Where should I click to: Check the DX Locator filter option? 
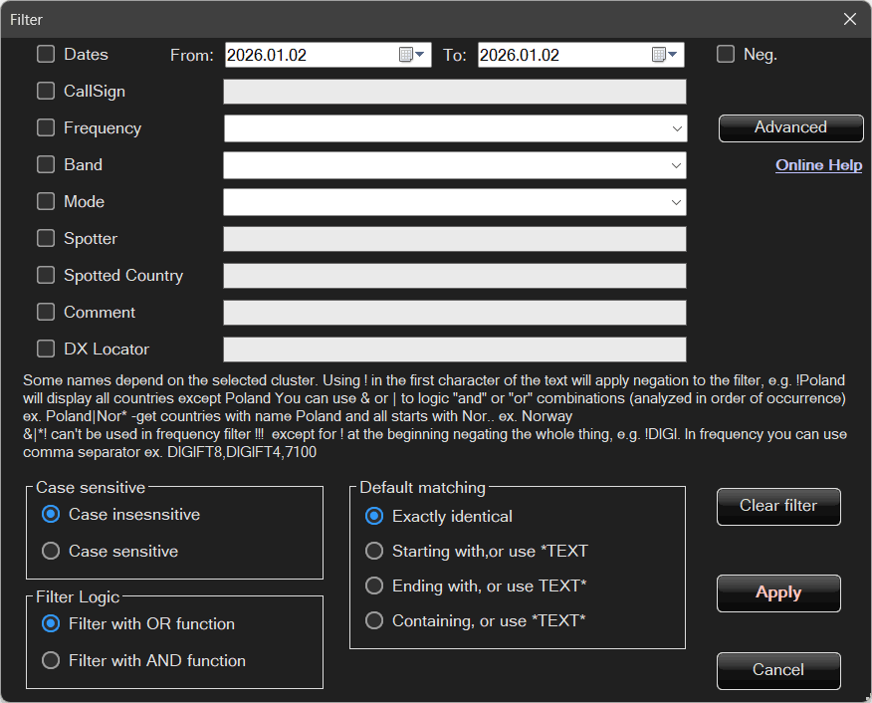[x=46, y=350]
